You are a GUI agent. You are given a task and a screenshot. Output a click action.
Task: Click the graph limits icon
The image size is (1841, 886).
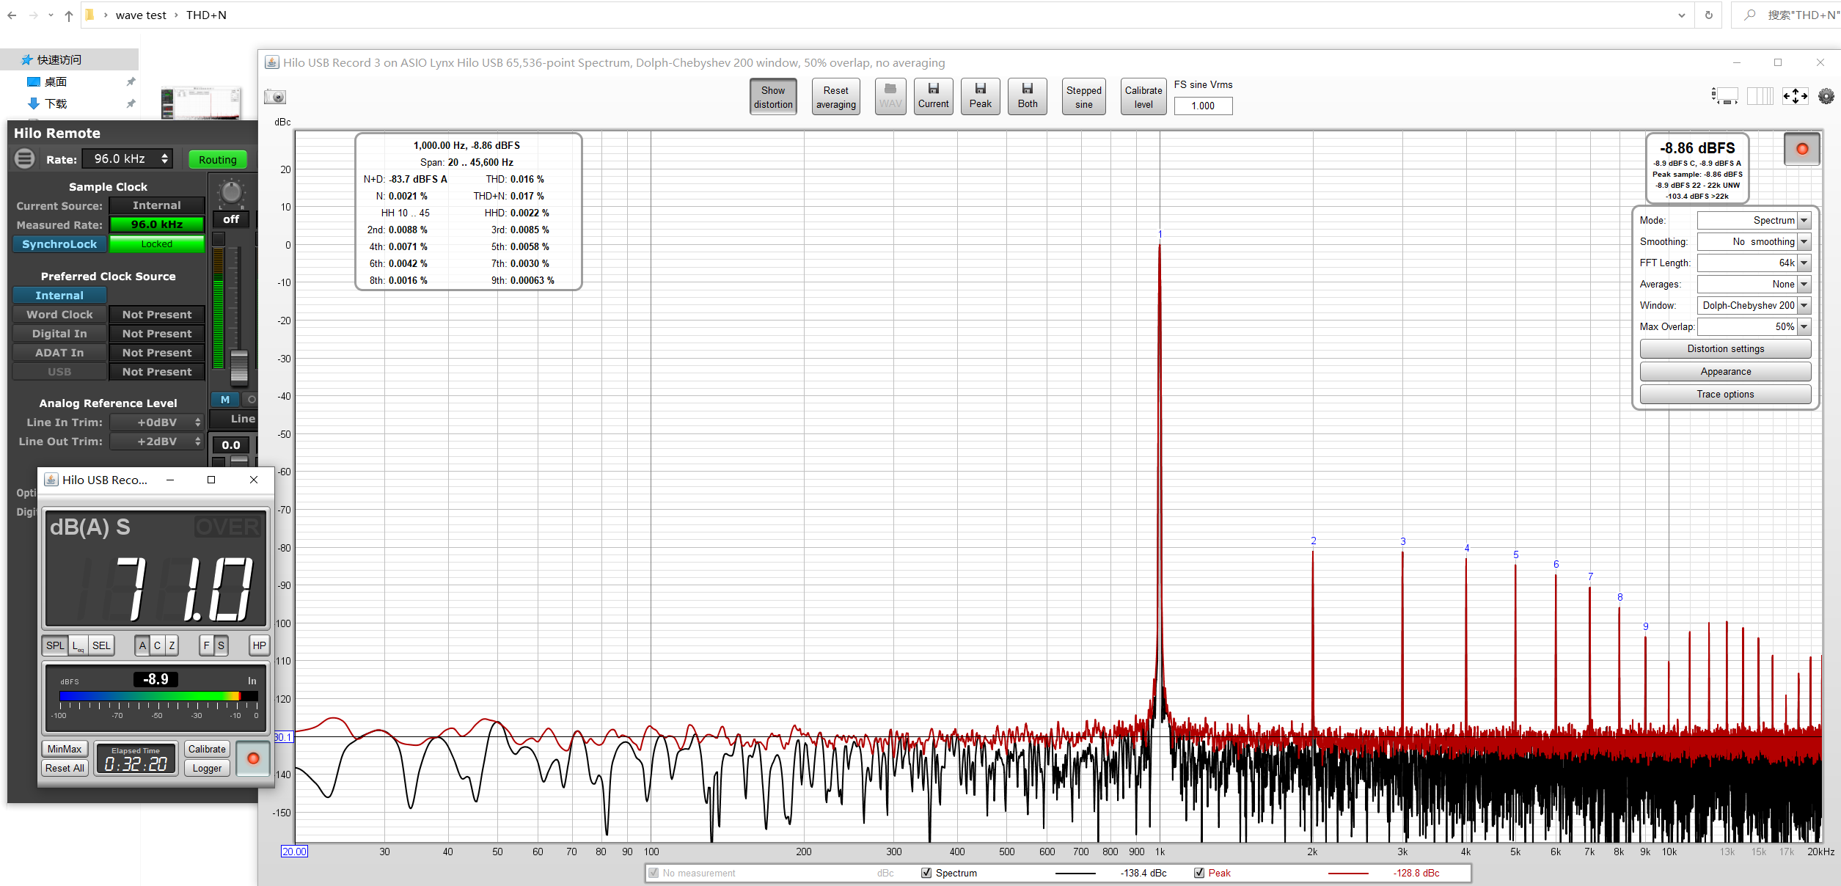(1724, 96)
